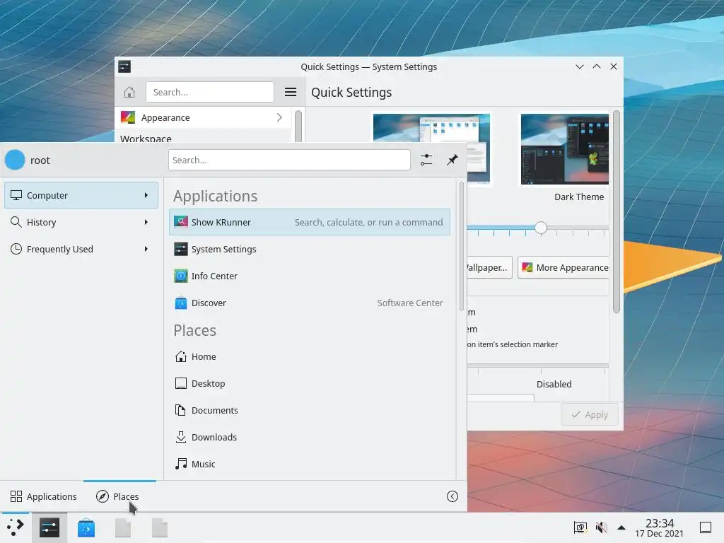Image resolution: width=724 pixels, height=543 pixels.
Task: Click the Wallpaper button
Action: click(489, 267)
